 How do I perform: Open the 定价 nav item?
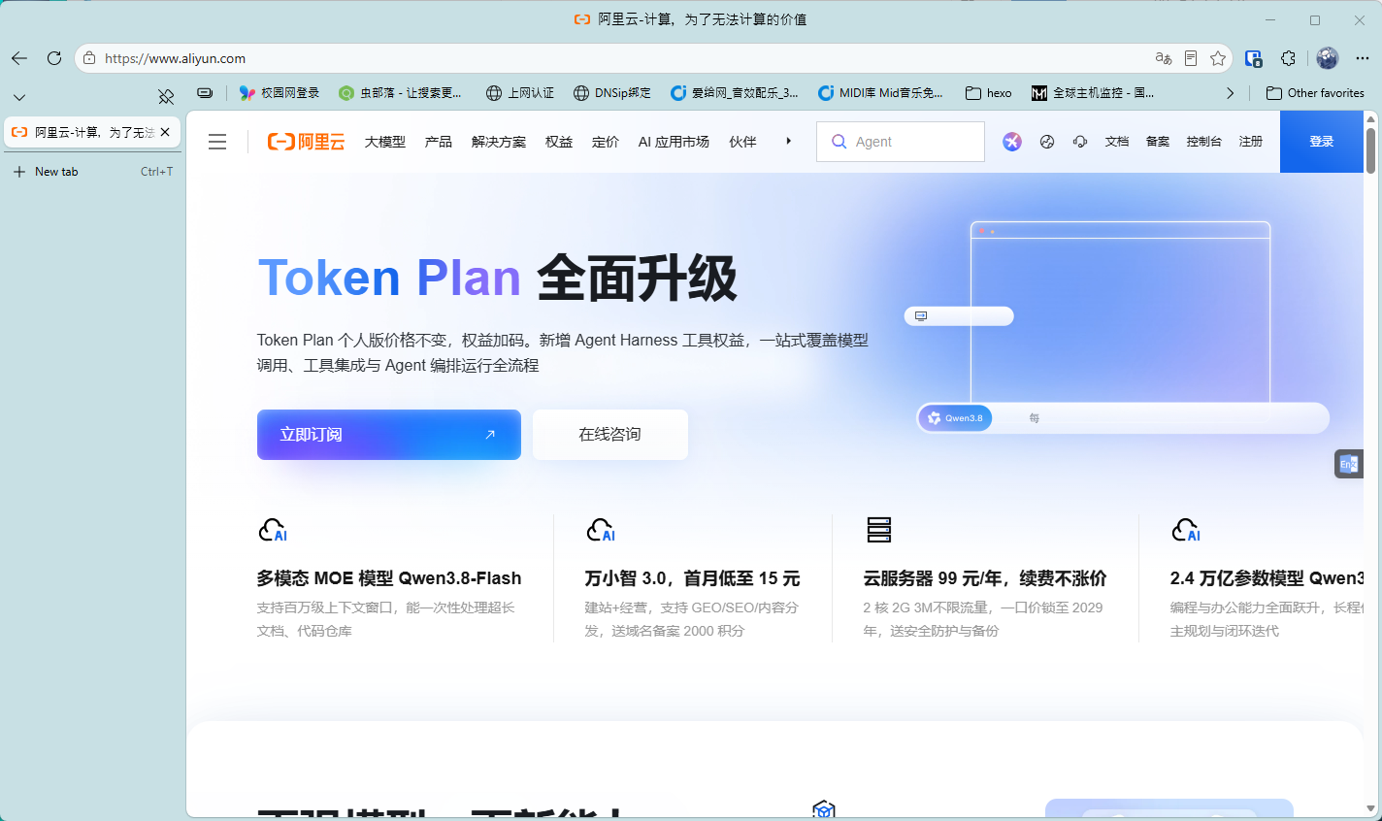click(606, 142)
